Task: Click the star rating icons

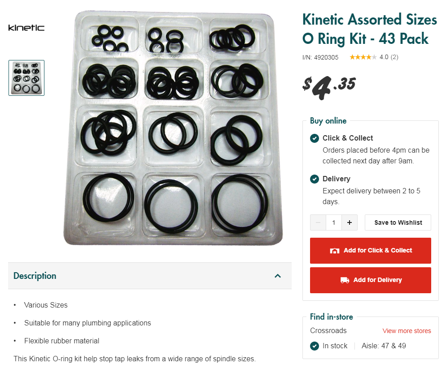Action: tap(363, 57)
